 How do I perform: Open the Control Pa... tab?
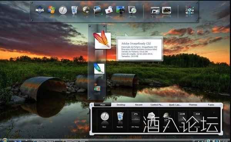tap(157, 105)
